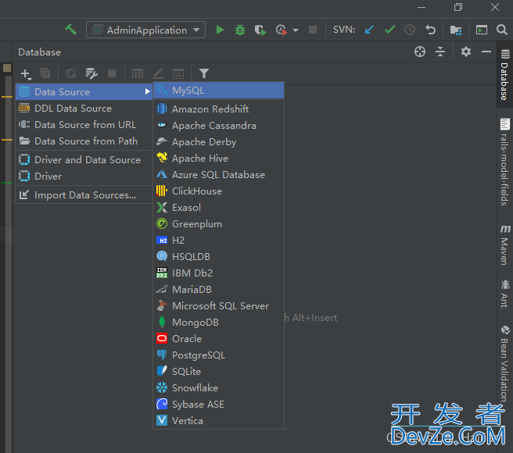The width and height of the screenshot is (513, 453).
Task: Select Apache Hive
Action: click(x=218, y=159)
